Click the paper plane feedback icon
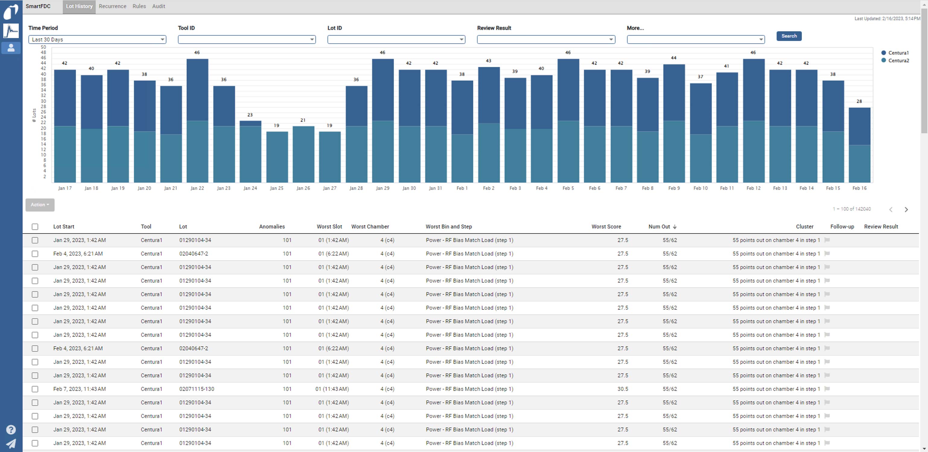 point(11,443)
